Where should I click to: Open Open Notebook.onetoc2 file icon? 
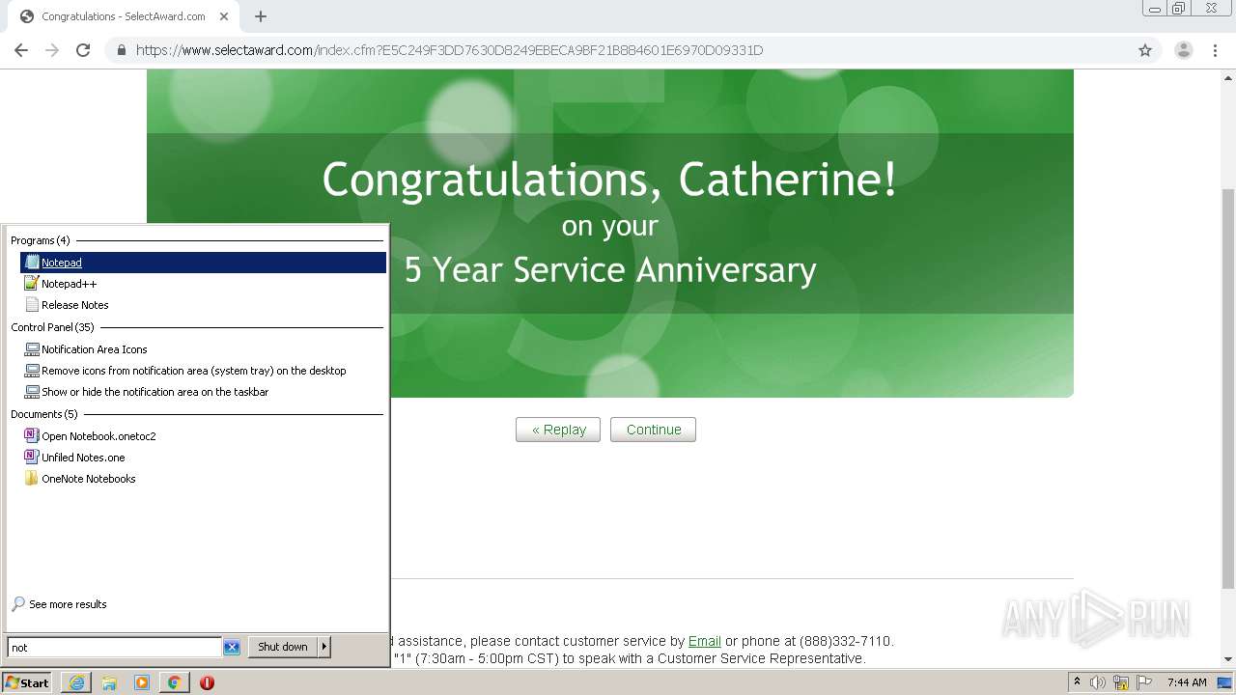32,436
